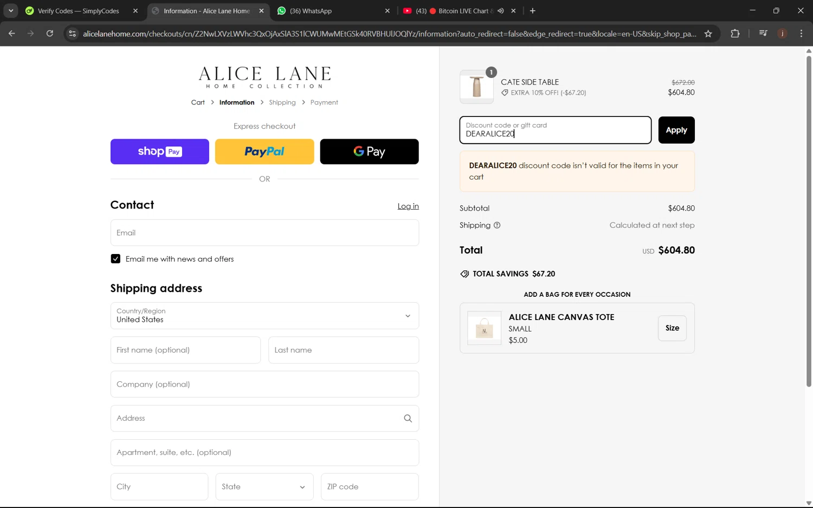Viewport: 813px width, 508px height.
Task: Click the discount code or gift card field
Action: coord(556,130)
